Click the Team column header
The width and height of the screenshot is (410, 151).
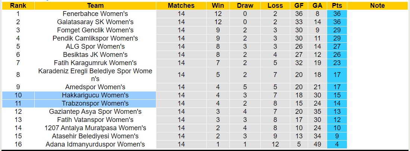click(95, 6)
